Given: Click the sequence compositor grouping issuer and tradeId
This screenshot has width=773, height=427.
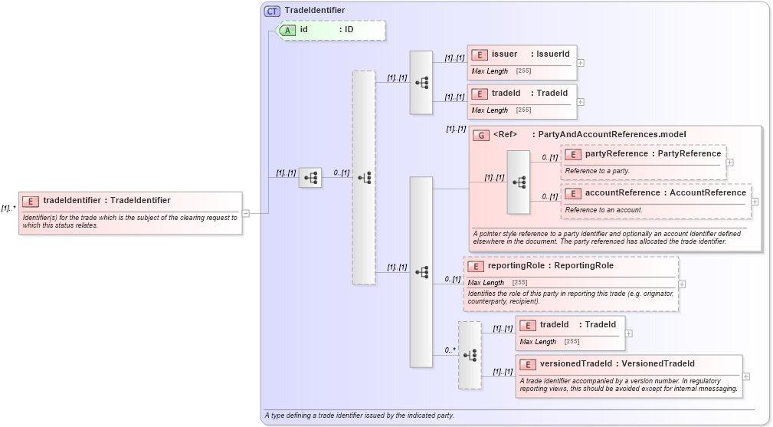Looking at the screenshot, I should (x=421, y=82).
